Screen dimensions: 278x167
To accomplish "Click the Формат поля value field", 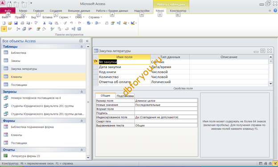I will [166, 109].
